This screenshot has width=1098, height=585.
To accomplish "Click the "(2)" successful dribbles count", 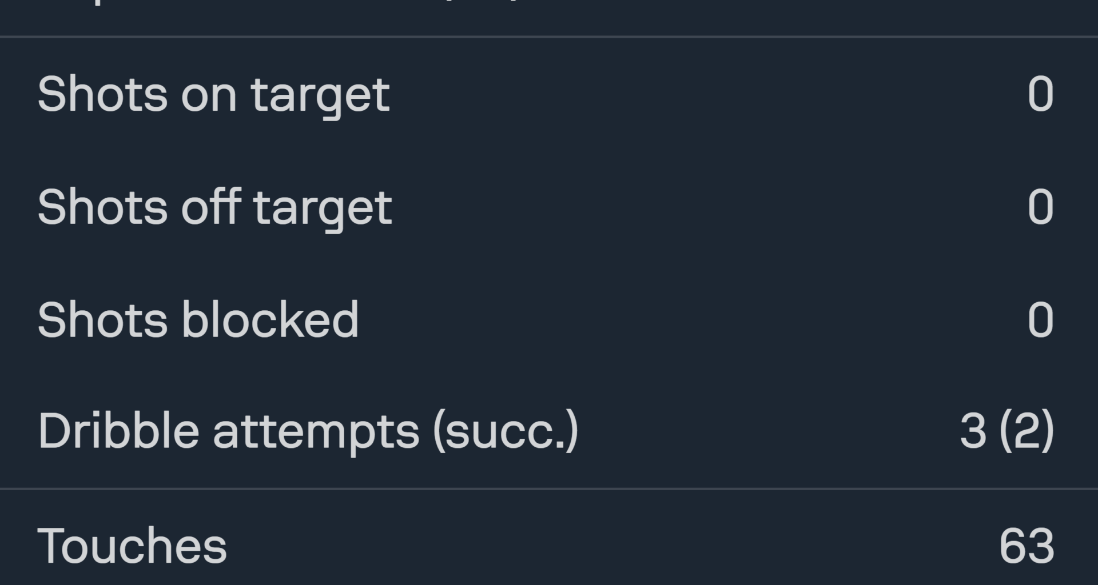I will click(x=1027, y=431).
